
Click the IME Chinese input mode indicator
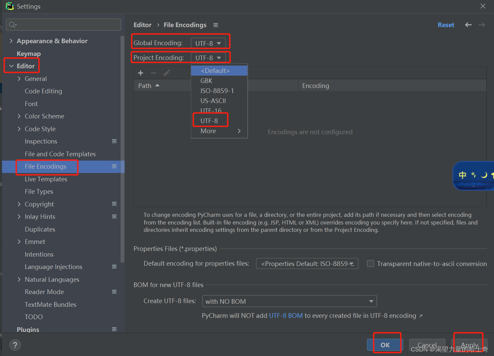(463, 175)
